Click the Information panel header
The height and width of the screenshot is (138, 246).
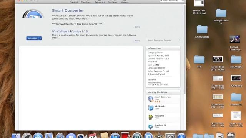(x=163, y=48)
